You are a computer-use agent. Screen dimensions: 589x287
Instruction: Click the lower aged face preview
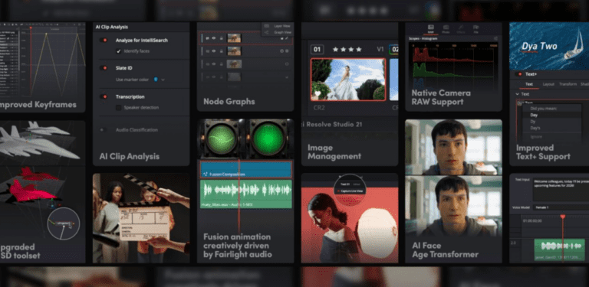453,206
